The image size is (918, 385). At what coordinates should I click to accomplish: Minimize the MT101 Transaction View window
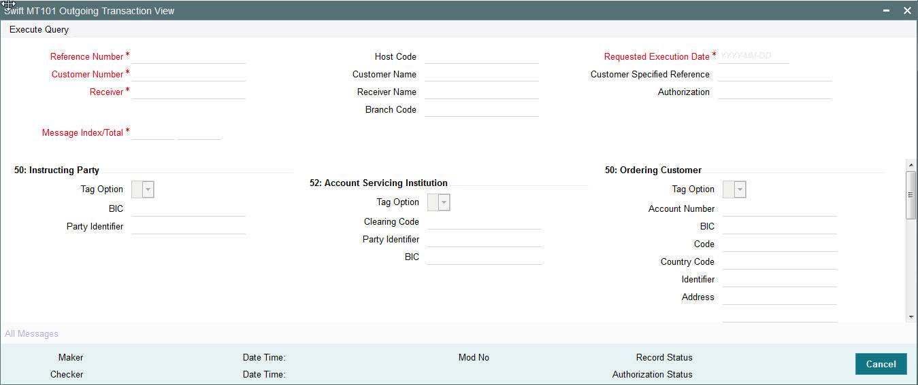point(887,10)
